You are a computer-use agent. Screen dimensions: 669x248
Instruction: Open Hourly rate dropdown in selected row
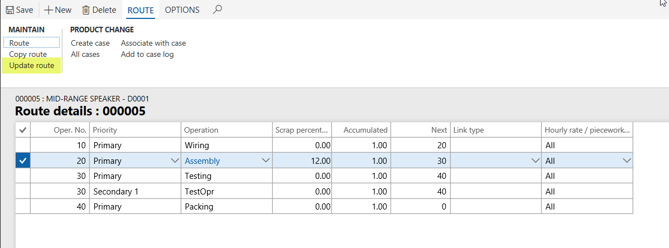tap(625, 161)
